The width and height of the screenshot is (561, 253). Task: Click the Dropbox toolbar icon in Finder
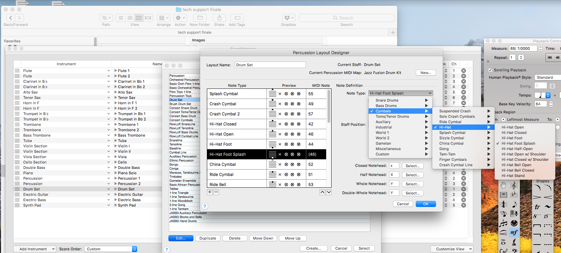click(x=288, y=18)
